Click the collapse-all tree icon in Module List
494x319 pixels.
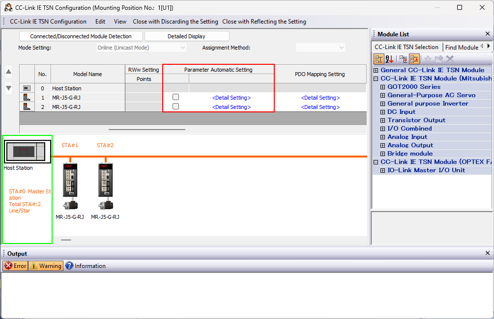[414, 59]
